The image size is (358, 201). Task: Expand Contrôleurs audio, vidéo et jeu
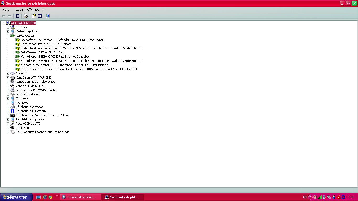tap(8, 82)
